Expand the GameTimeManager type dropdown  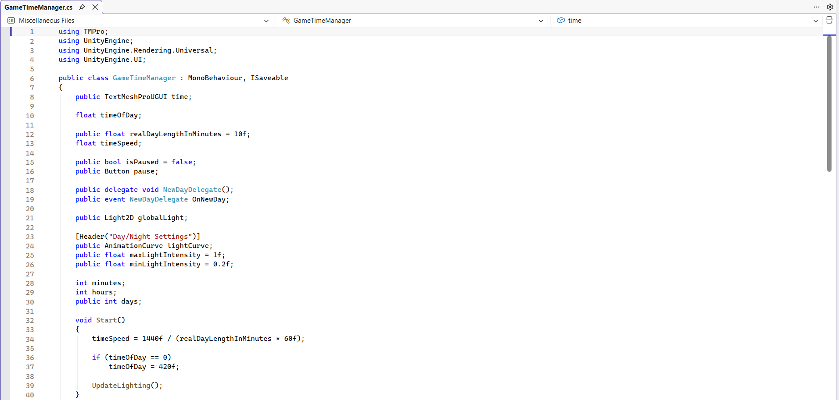tap(541, 21)
